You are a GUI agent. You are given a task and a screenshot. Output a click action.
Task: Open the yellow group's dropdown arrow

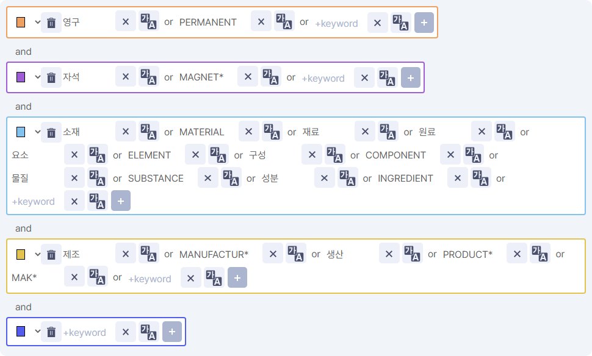(x=37, y=254)
